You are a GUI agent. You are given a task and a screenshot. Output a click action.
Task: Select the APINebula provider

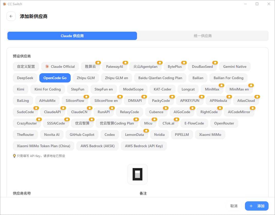[218, 101]
